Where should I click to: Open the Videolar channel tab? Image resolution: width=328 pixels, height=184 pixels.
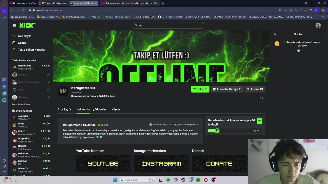click(x=100, y=109)
